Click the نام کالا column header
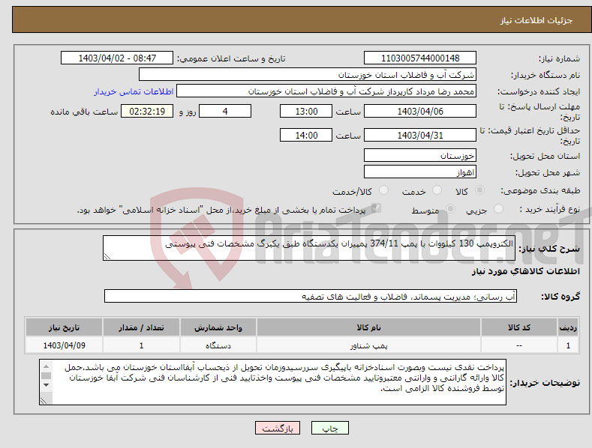592x448 pixels. click(368, 327)
